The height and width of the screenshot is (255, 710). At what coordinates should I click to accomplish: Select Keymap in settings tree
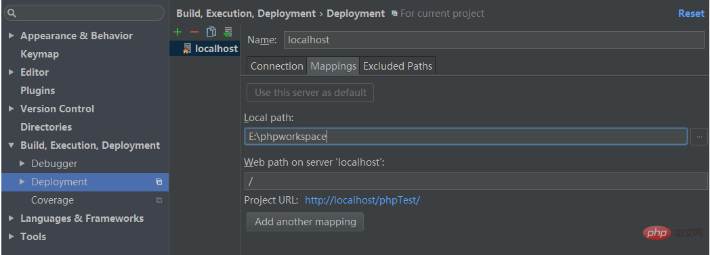(39, 54)
